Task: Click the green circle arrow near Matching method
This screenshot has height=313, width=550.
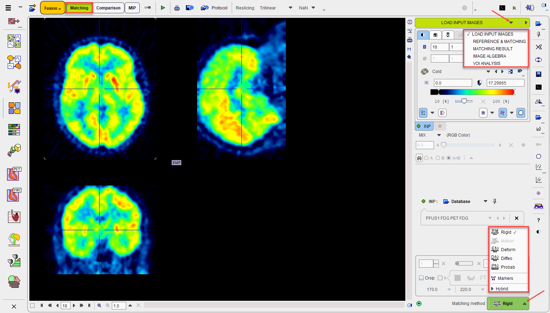Action: pos(419,304)
